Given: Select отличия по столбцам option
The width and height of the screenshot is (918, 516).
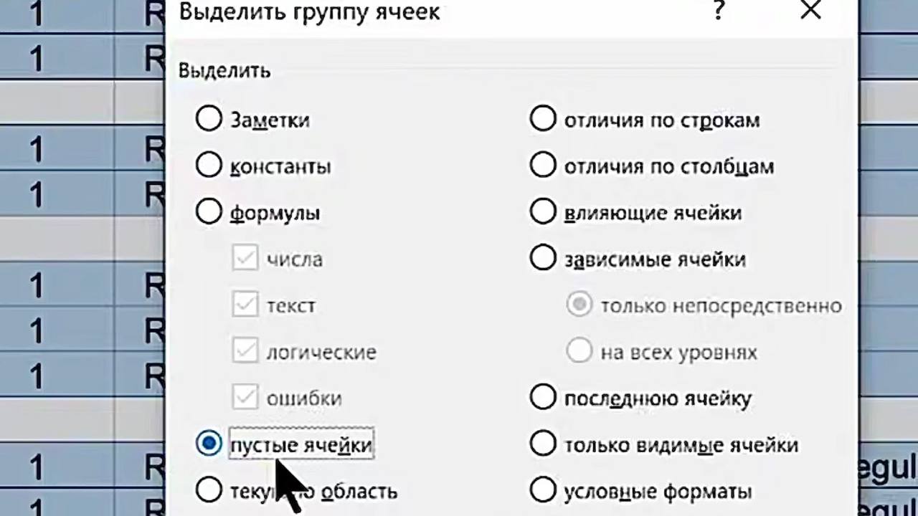Looking at the screenshot, I should click(543, 166).
